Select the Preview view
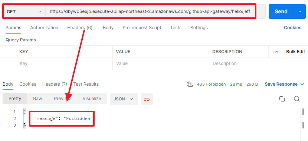This screenshot has height=141, width=308. click(62, 99)
